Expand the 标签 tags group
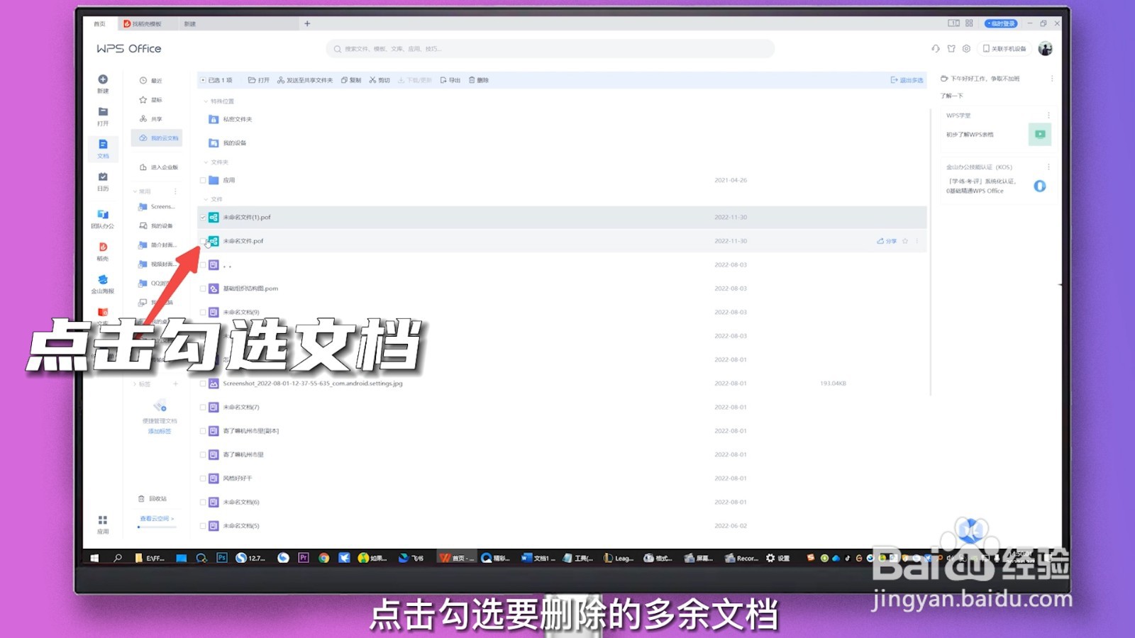This screenshot has height=638, width=1135. tap(135, 384)
